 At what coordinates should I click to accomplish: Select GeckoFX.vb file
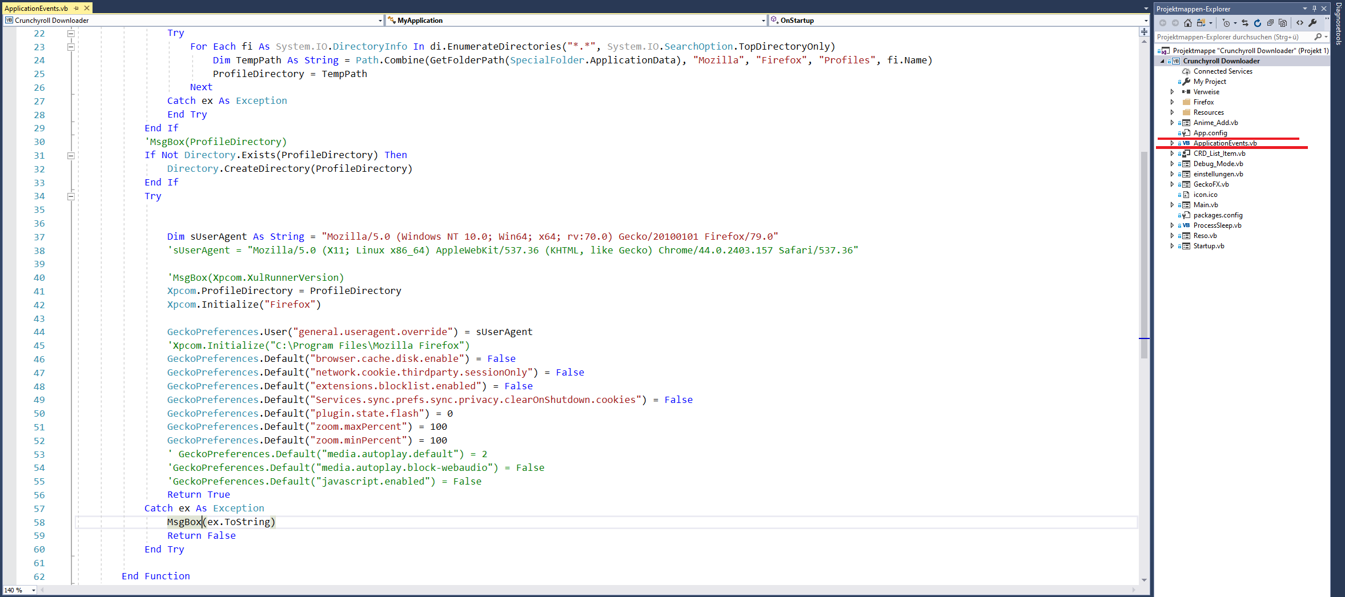pyautogui.click(x=1211, y=184)
